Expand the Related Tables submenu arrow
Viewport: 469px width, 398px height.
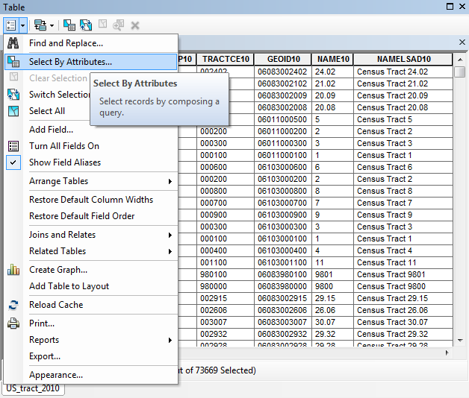170,251
